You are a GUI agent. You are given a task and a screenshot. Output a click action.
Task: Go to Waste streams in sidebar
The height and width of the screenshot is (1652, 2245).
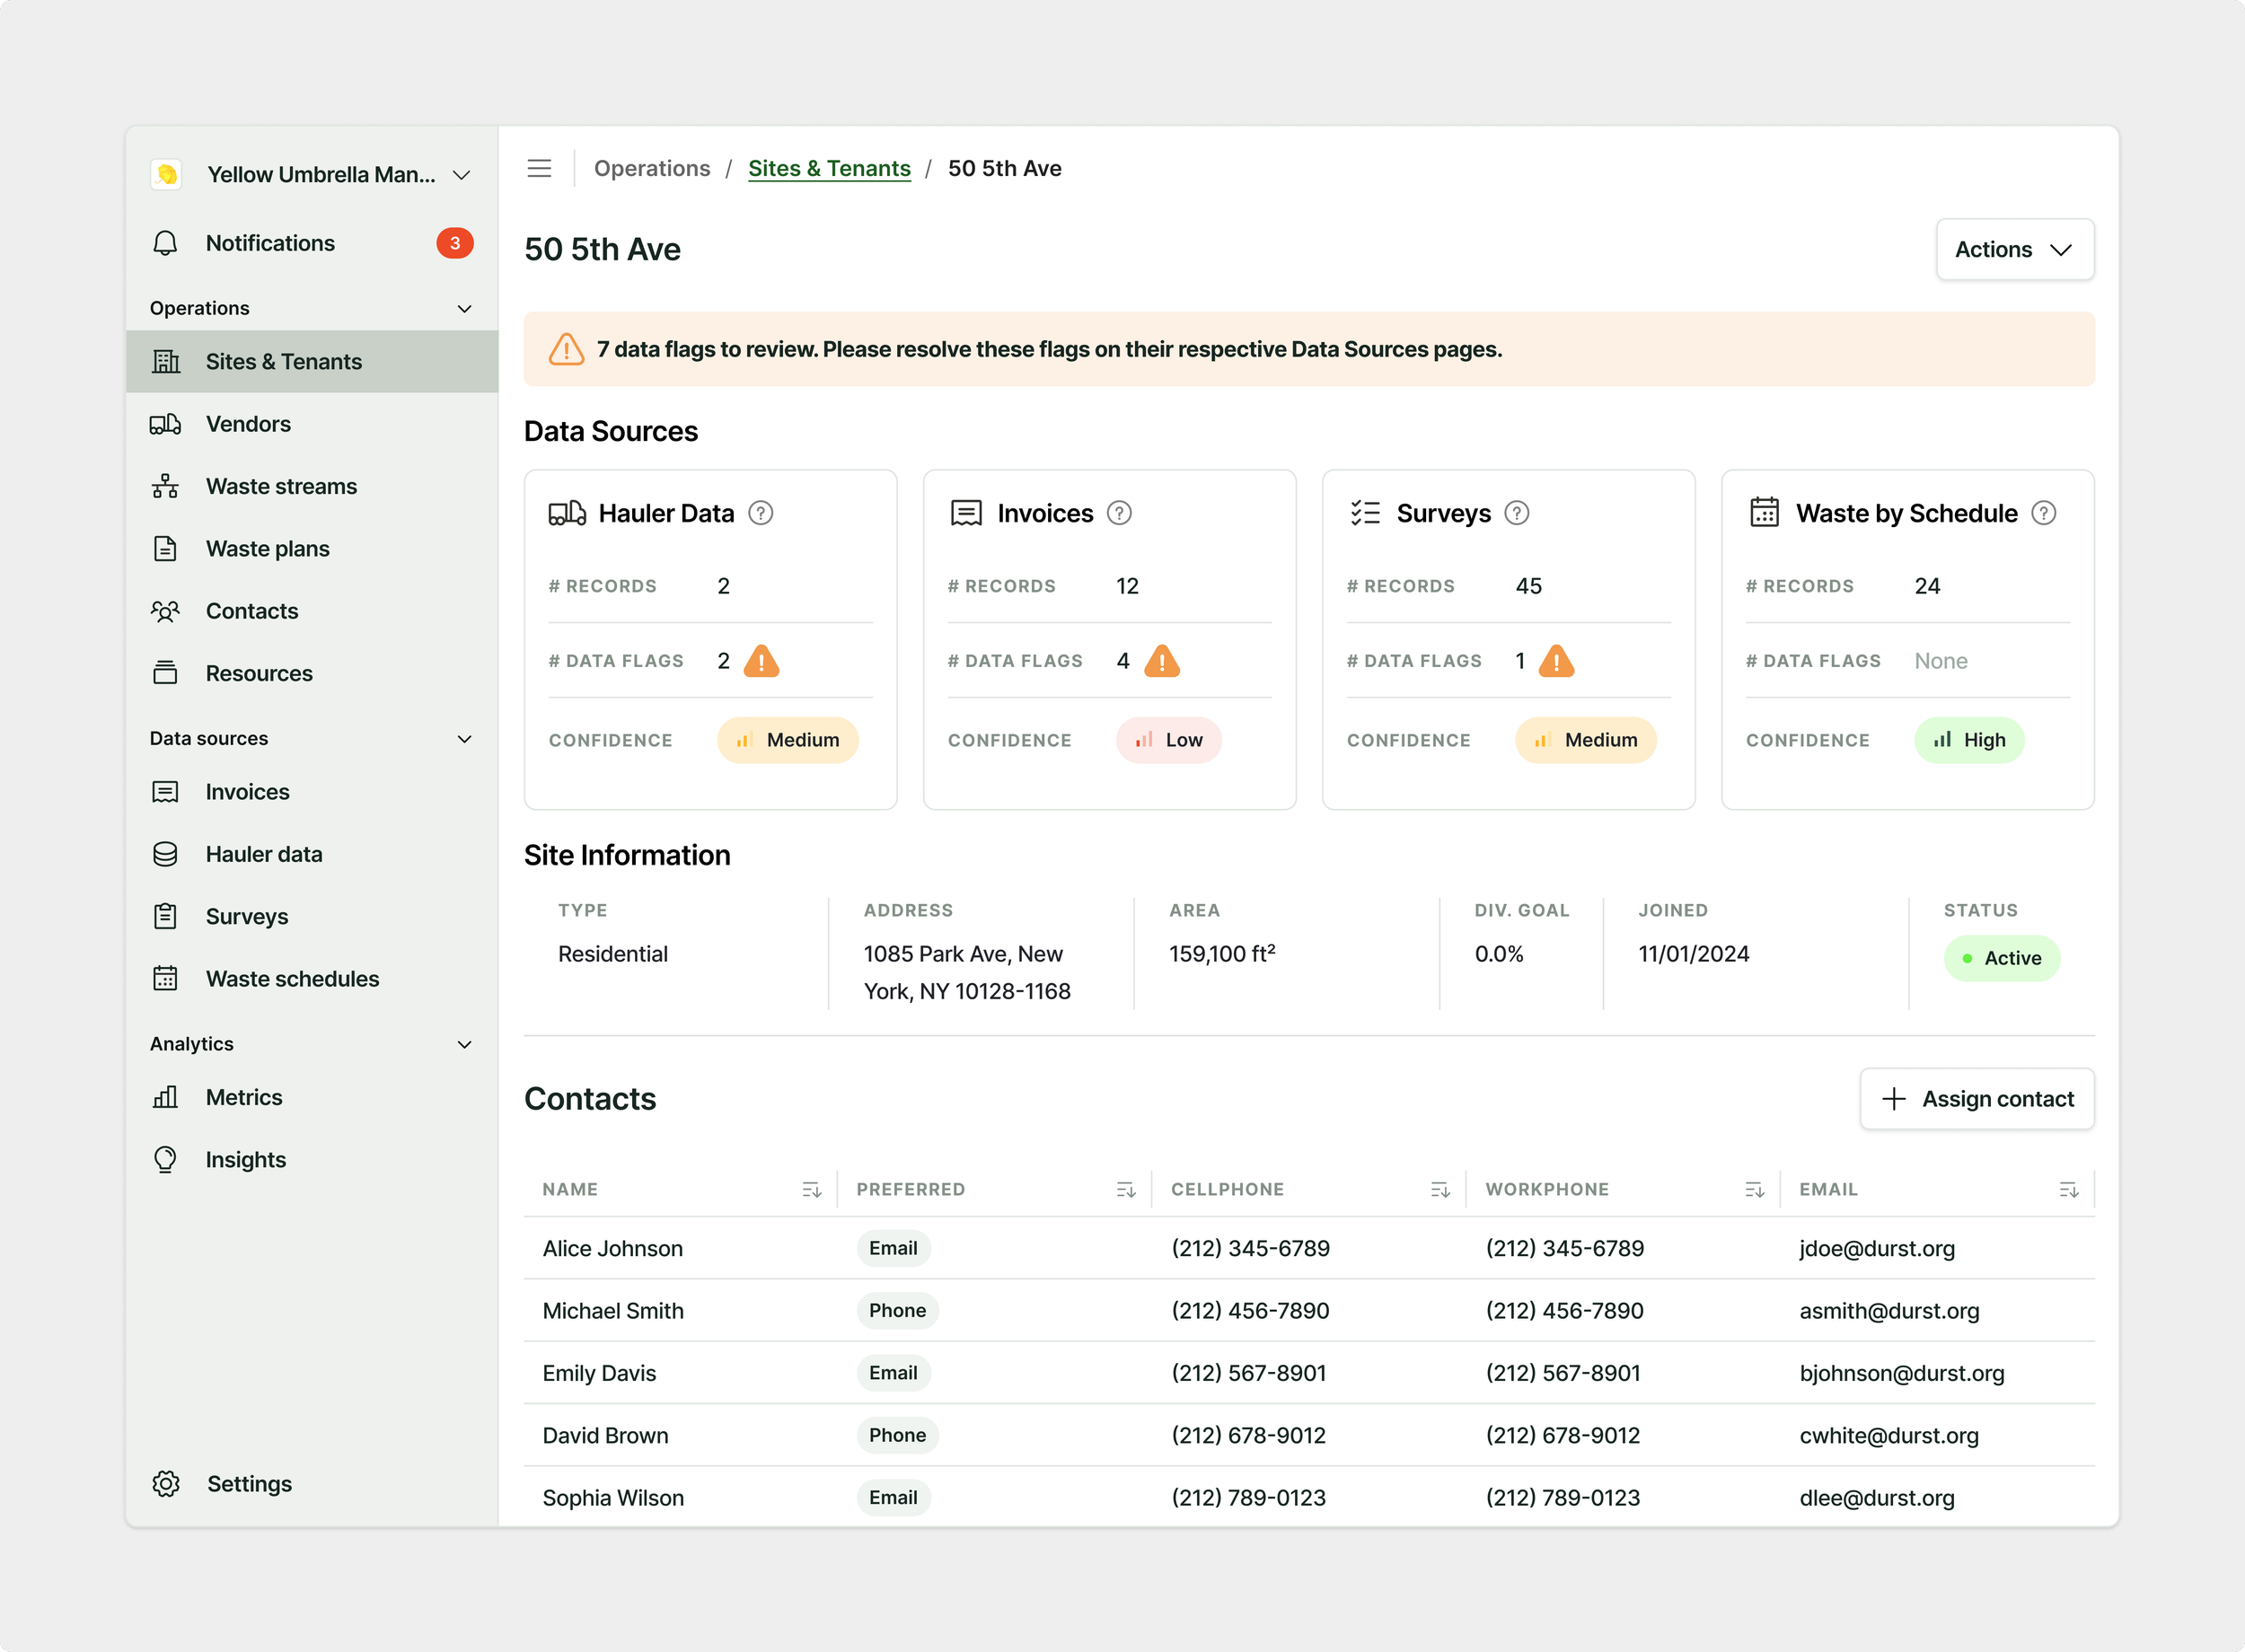coord(281,486)
